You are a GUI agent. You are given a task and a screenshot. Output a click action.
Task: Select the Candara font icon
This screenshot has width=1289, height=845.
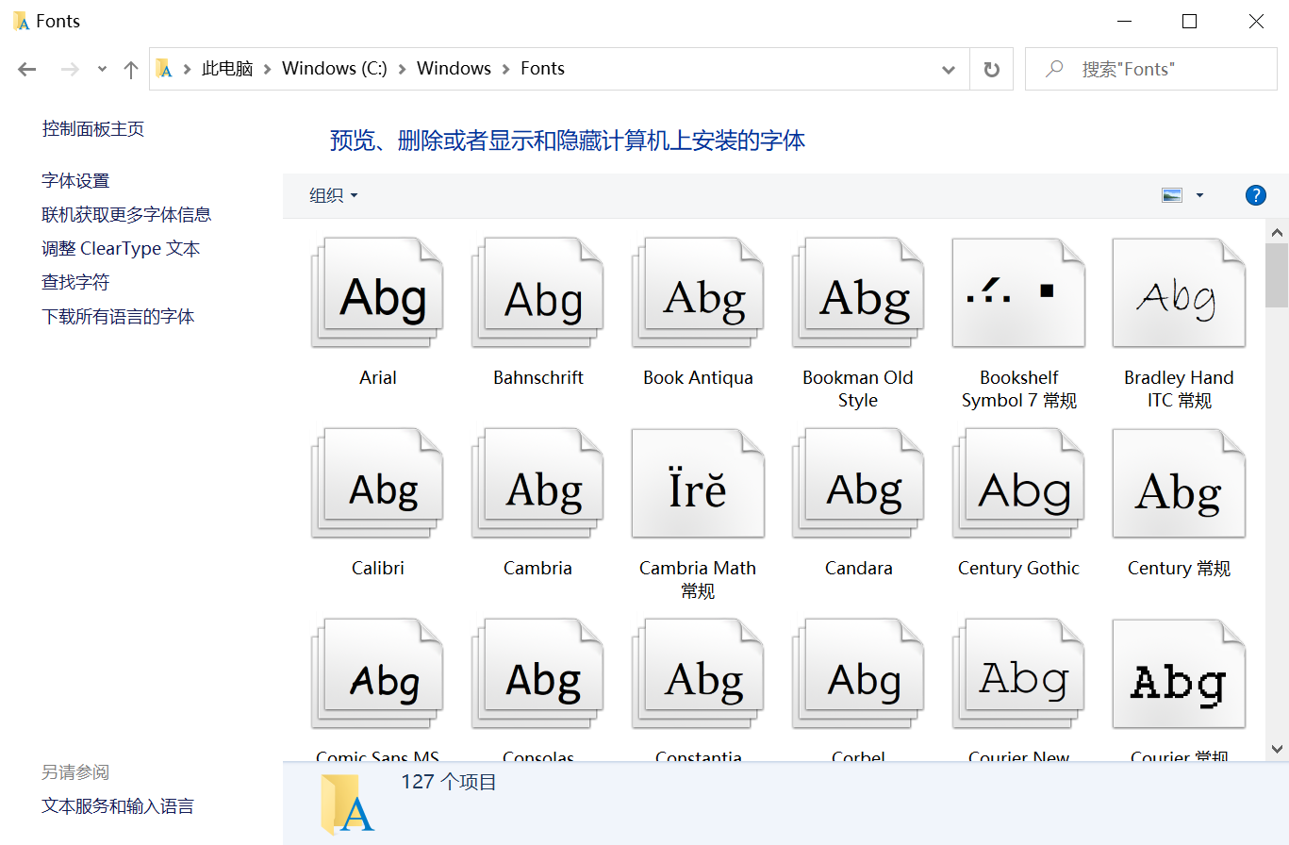point(858,484)
